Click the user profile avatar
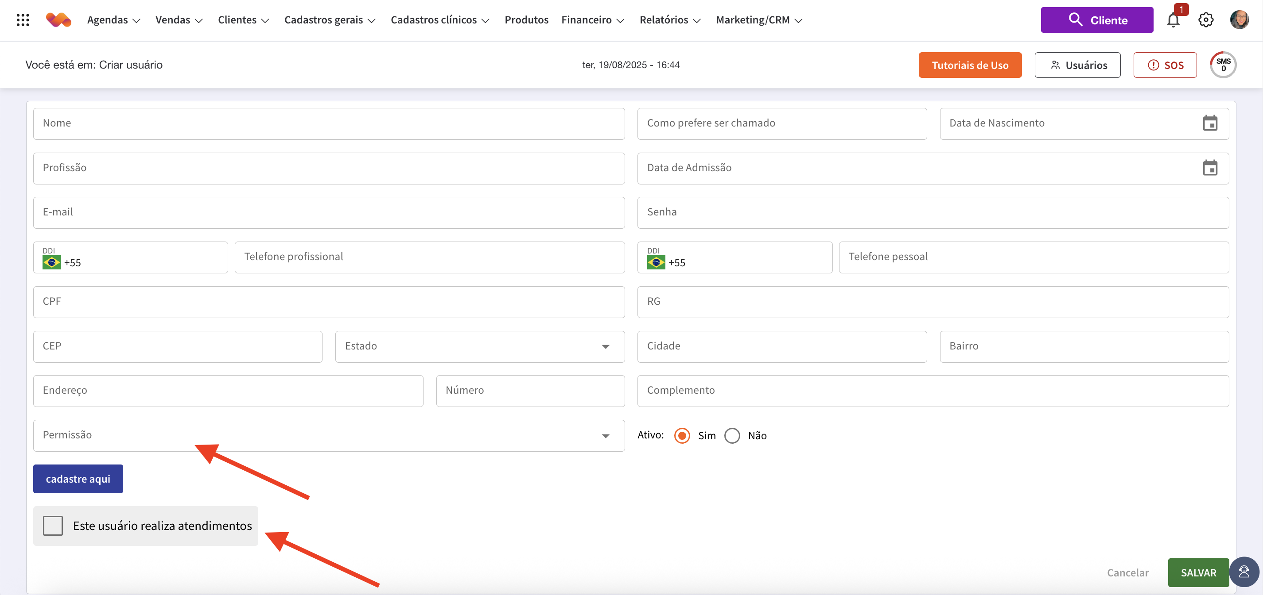This screenshot has width=1263, height=595. click(1239, 20)
